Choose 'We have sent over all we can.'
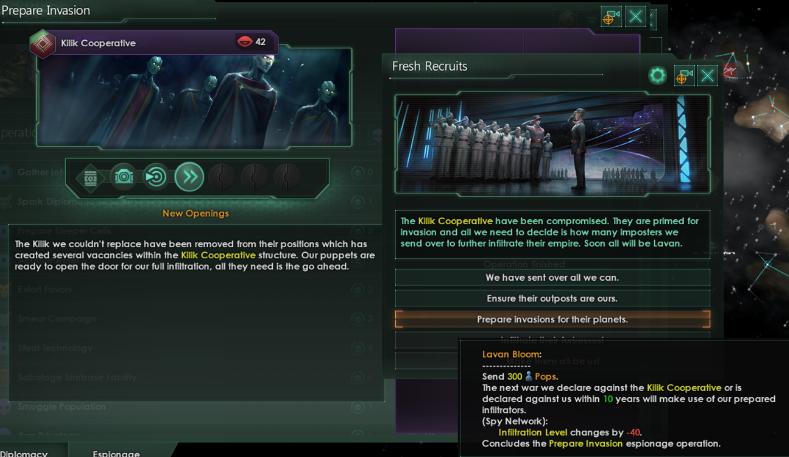 click(x=552, y=277)
